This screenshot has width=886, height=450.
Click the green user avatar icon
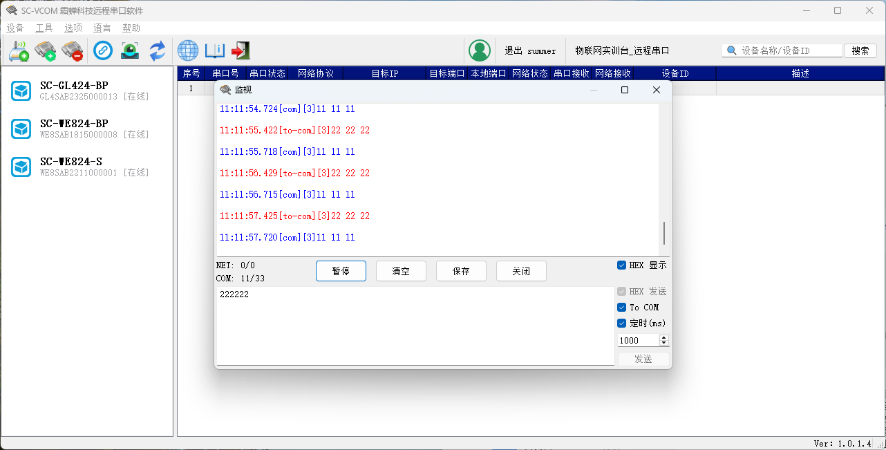tap(479, 50)
